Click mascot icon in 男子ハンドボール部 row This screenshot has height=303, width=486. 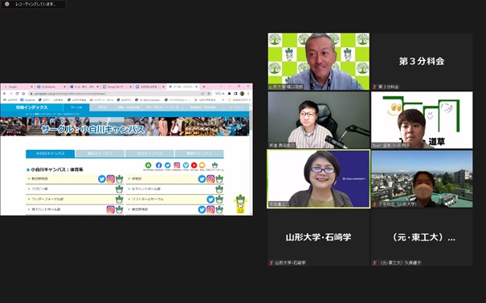pos(120,209)
